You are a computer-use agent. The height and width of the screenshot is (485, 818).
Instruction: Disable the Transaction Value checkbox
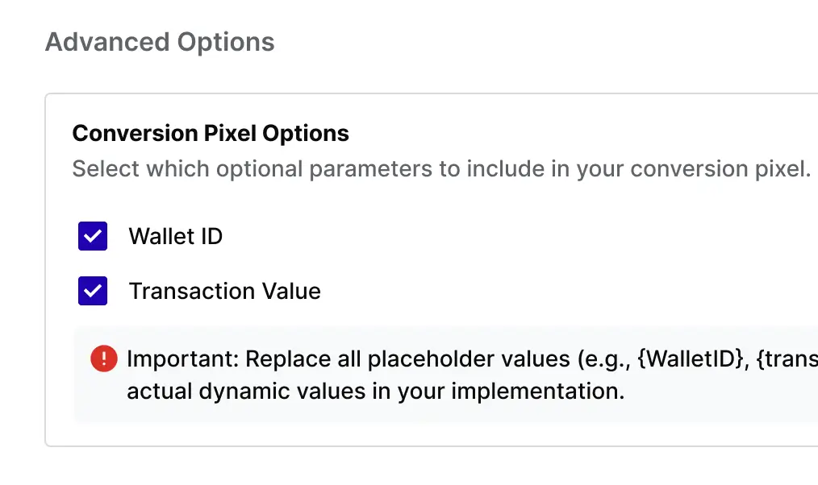tap(93, 291)
